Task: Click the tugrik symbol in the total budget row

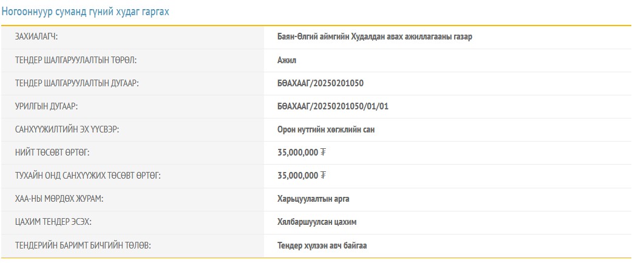Action: [x=323, y=153]
